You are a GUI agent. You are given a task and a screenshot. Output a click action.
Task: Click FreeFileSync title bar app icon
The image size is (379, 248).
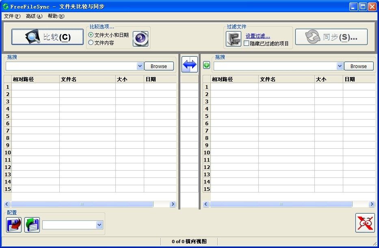point(6,6)
